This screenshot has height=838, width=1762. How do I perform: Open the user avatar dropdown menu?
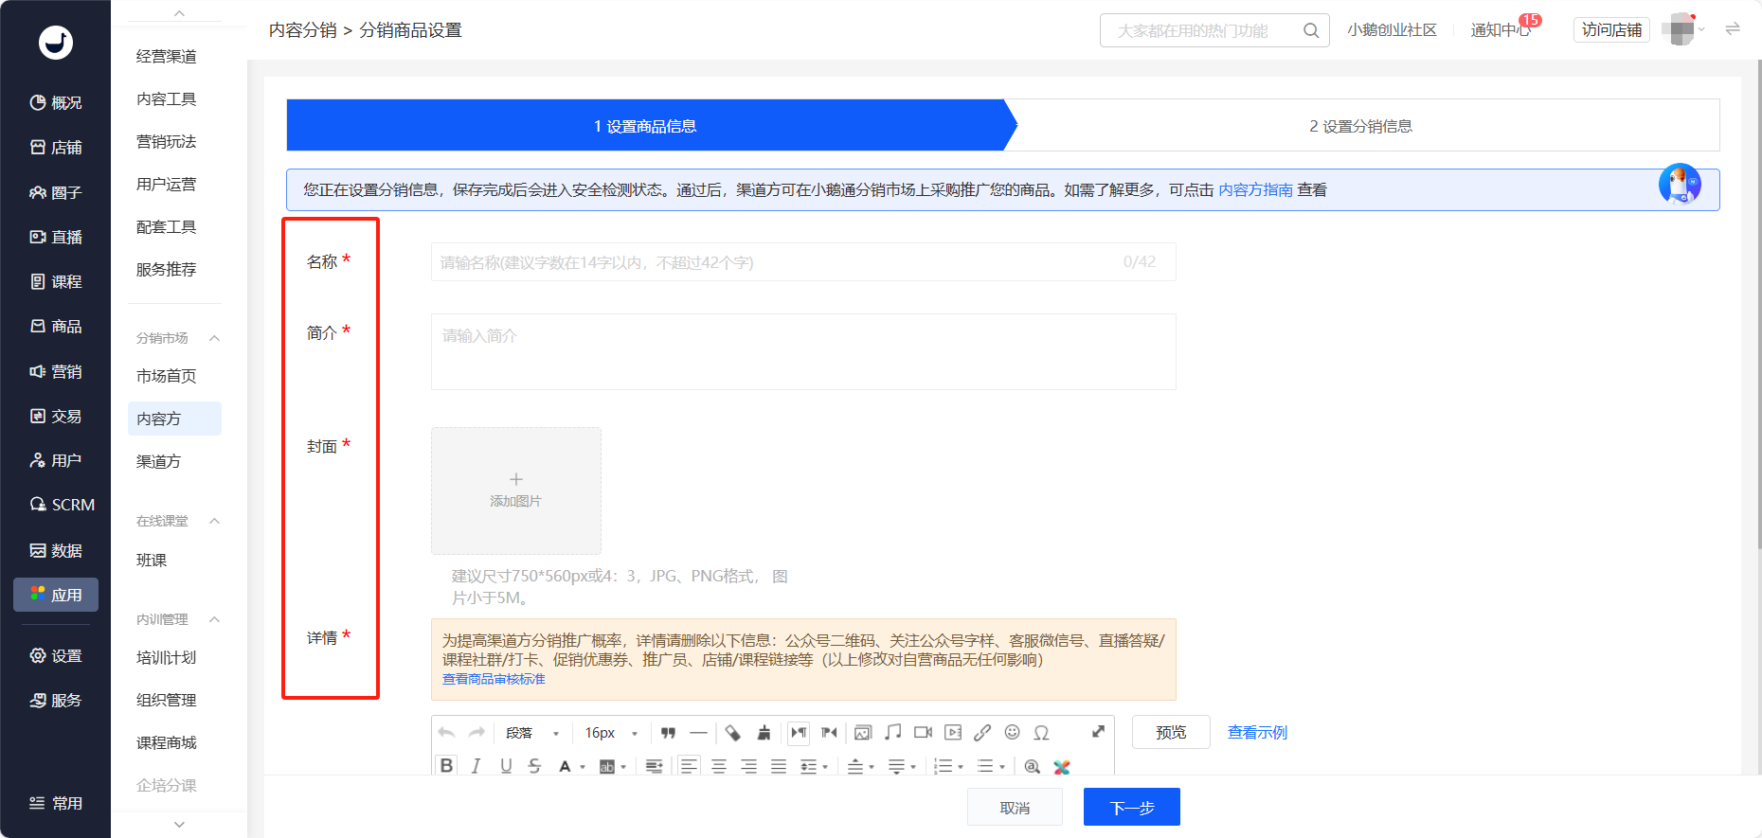(x=1682, y=29)
